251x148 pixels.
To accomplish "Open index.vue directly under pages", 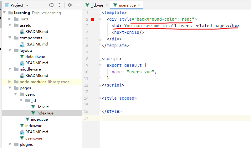I will coord(33,125).
